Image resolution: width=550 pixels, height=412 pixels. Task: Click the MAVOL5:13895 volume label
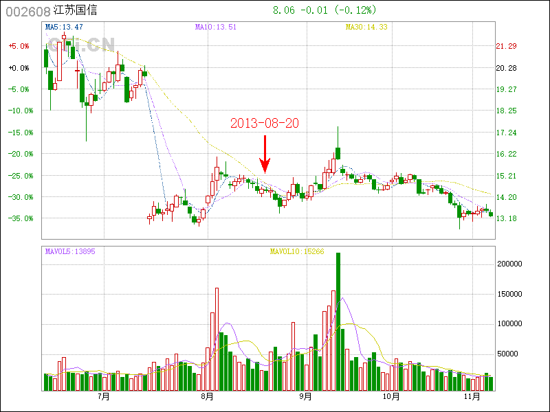click(x=70, y=251)
